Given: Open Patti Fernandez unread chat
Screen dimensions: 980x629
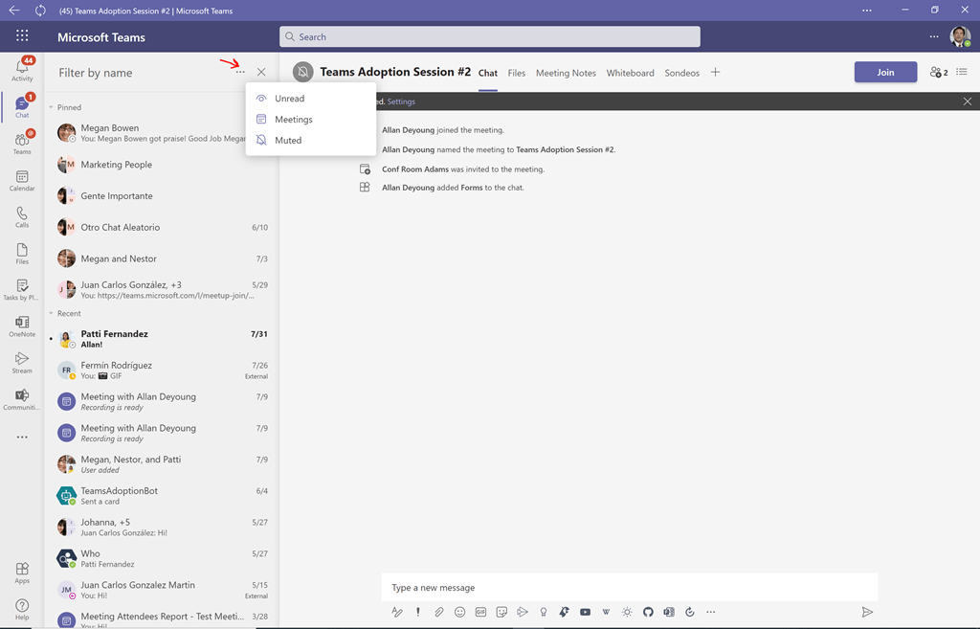Looking at the screenshot, I should [161, 339].
